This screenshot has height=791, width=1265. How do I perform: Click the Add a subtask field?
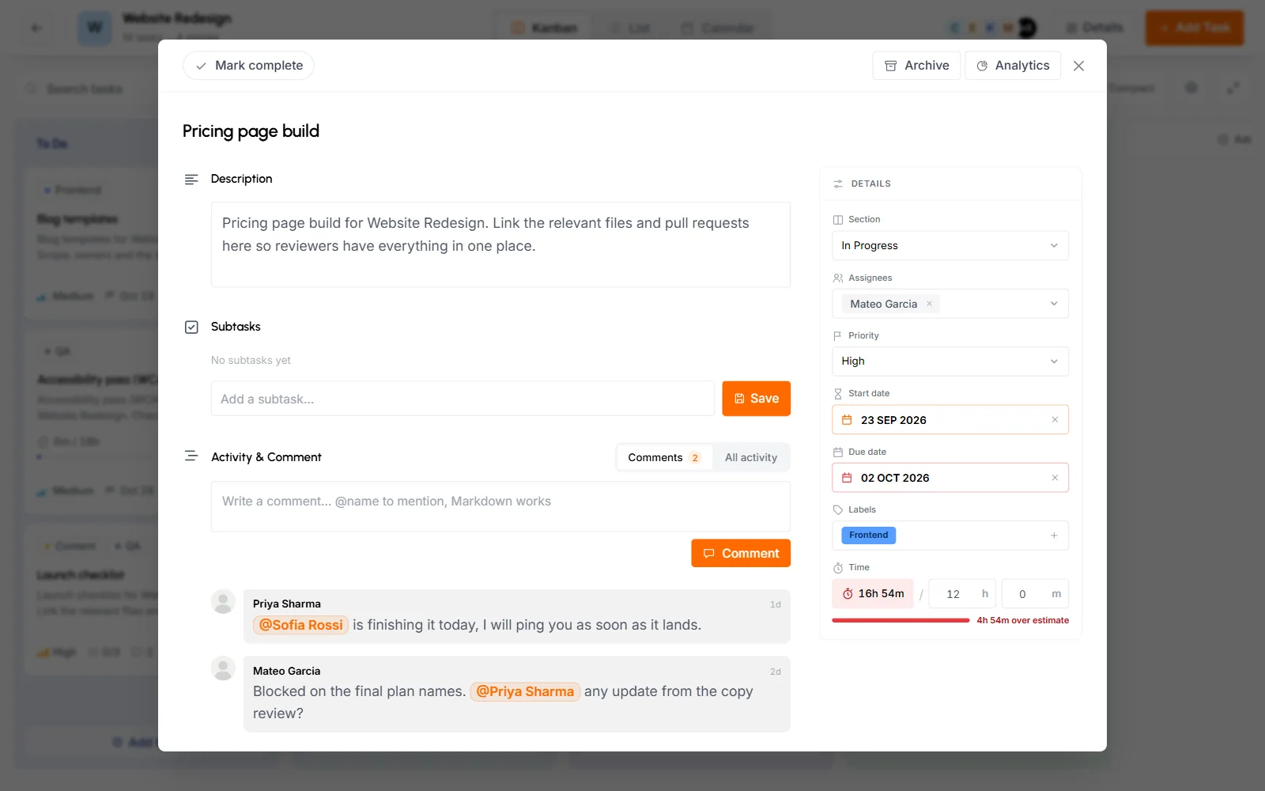[x=463, y=399]
